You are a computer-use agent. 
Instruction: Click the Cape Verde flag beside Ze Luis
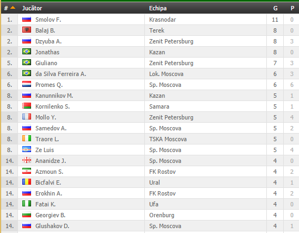pyautogui.click(x=27, y=149)
